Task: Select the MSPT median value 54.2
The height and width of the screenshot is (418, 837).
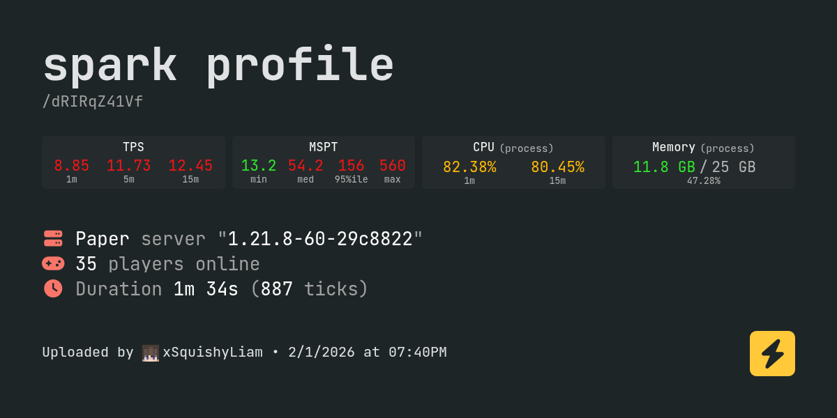Action: click(306, 166)
